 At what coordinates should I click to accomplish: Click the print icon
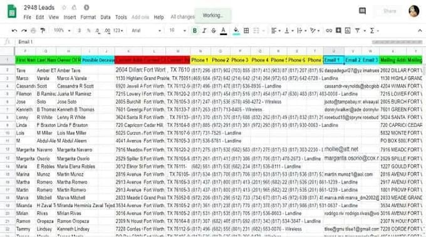[33, 31]
